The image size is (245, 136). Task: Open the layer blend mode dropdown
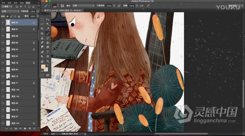[x=10, y=12]
